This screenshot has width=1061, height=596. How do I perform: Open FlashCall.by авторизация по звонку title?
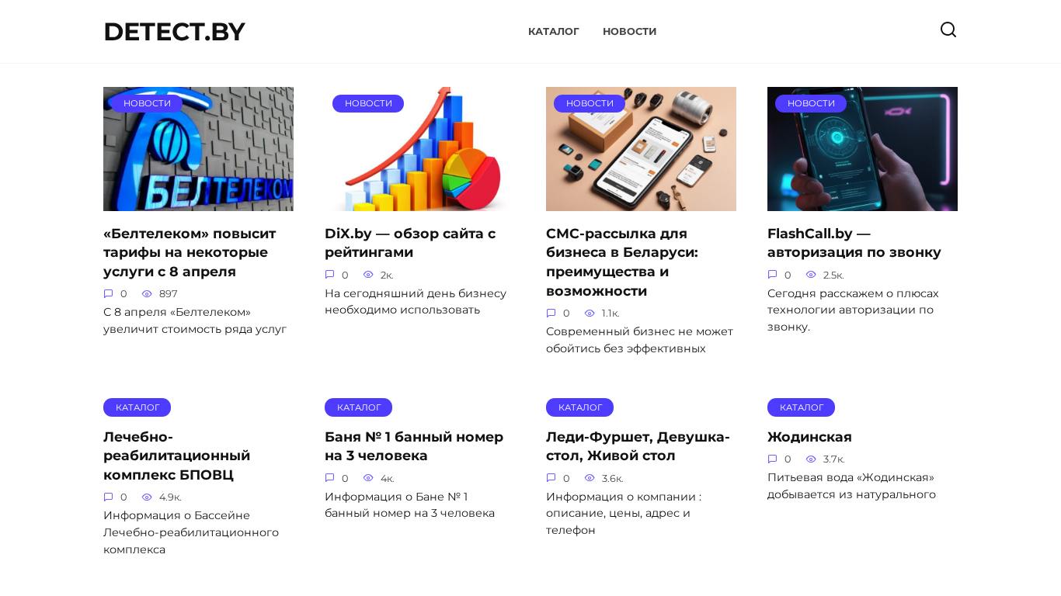point(854,243)
